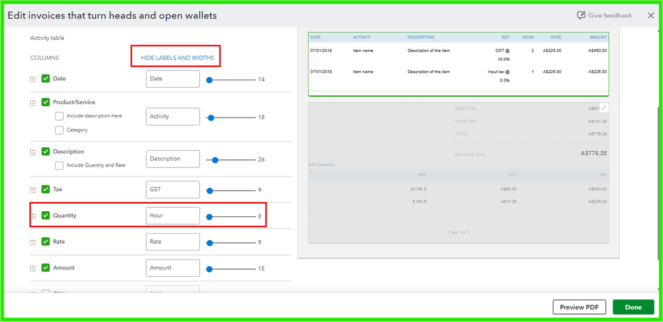Click the BAS summary heading in preview
The height and width of the screenshot is (322, 663).
pyautogui.click(x=322, y=165)
